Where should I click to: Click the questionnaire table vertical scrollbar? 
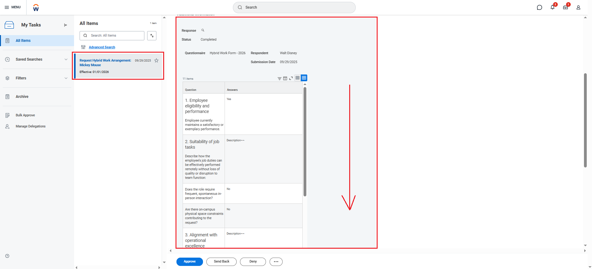click(305, 142)
